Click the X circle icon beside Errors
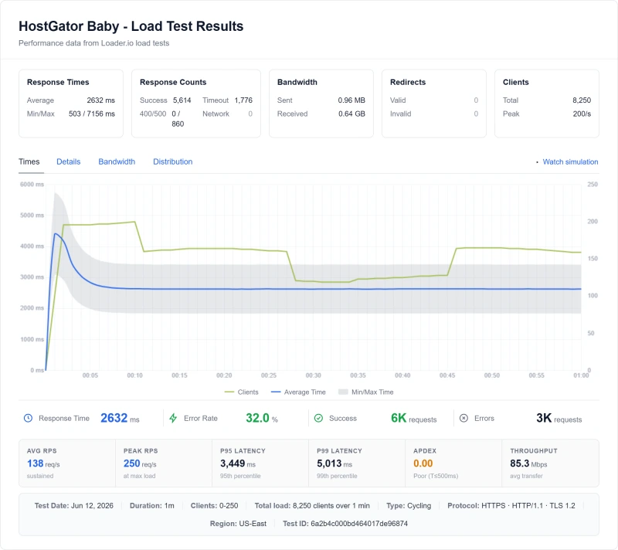The width and height of the screenshot is (618, 550). 464,418
